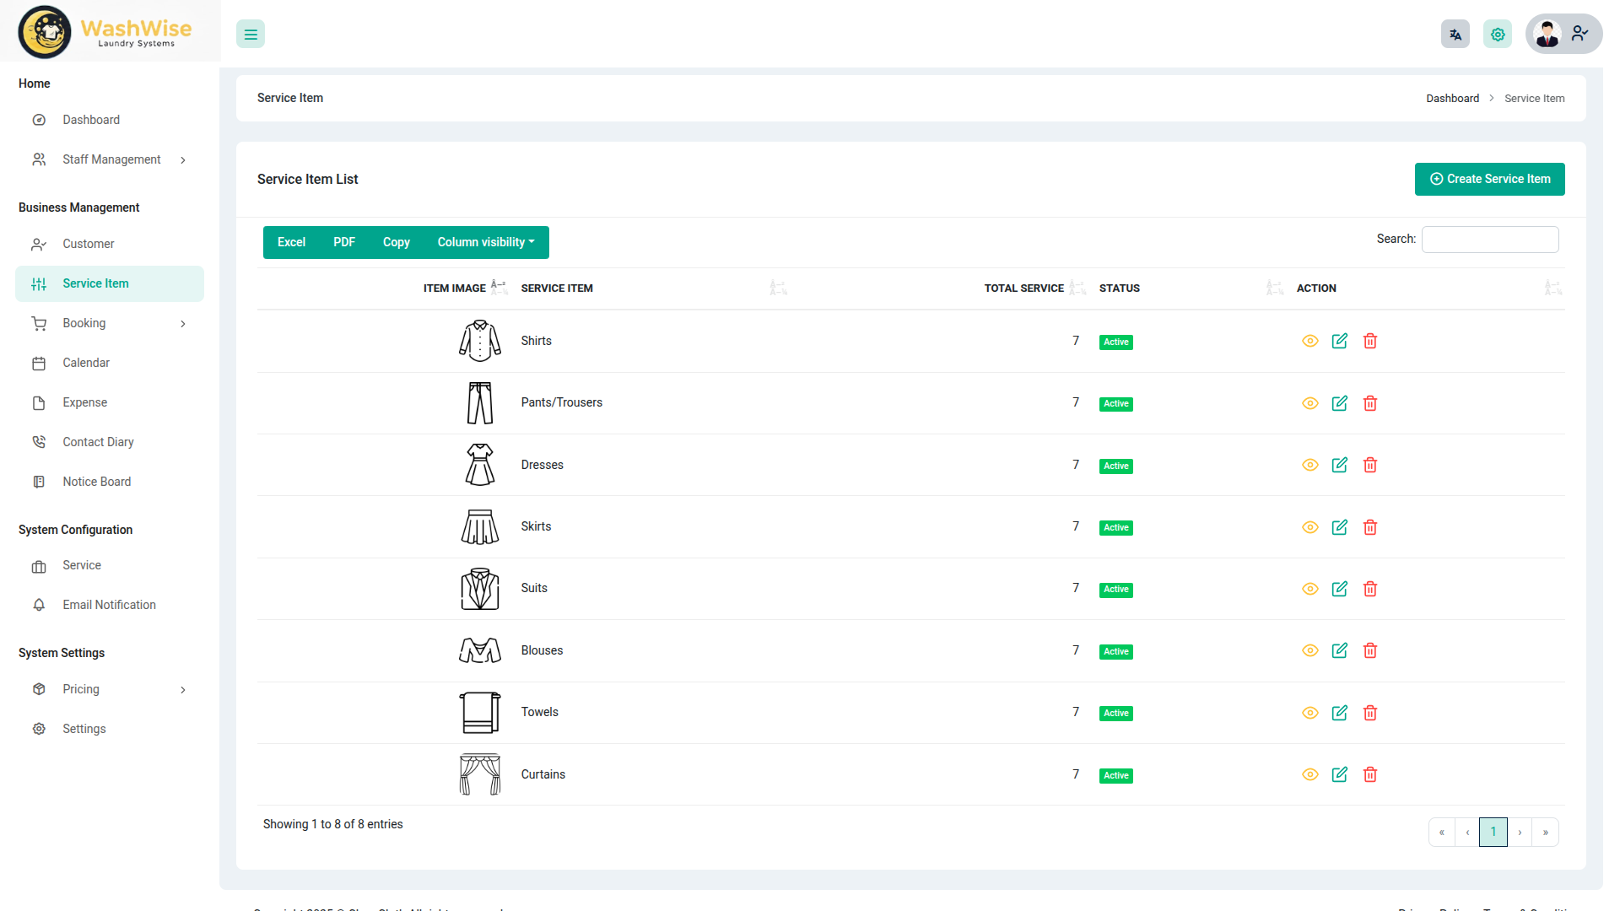This screenshot has height=911, width=1620.
Task: Click edit icon for Suits row
Action: [1339, 589]
